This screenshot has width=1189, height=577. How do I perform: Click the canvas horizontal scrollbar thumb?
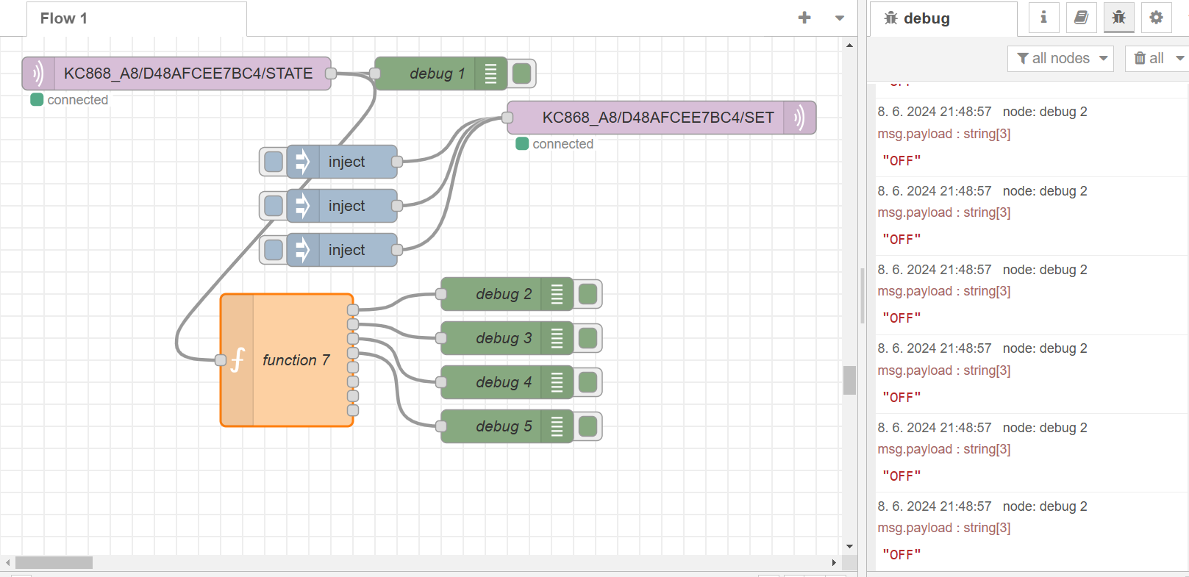click(x=54, y=562)
